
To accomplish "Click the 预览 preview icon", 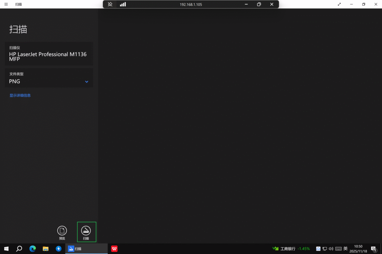I will (62, 231).
